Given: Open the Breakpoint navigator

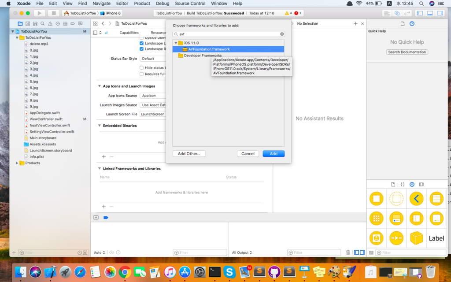Looking at the screenshot, I should (73, 24).
